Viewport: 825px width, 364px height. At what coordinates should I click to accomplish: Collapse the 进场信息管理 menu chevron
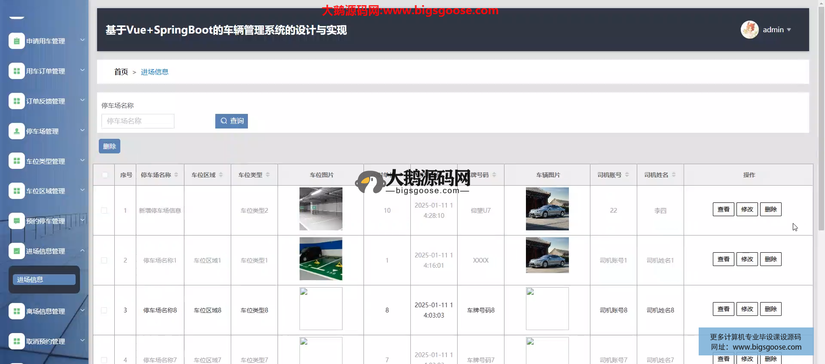(x=82, y=251)
